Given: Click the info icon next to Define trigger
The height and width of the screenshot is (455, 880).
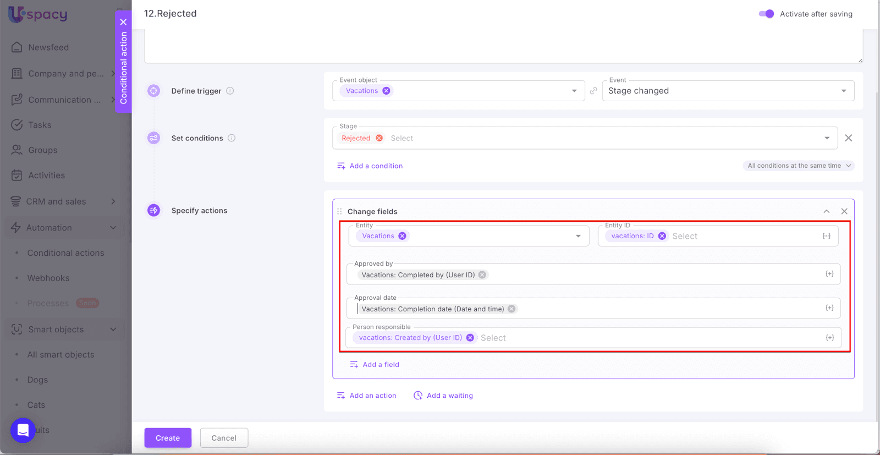Looking at the screenshot, I should [x=230, y=91].
